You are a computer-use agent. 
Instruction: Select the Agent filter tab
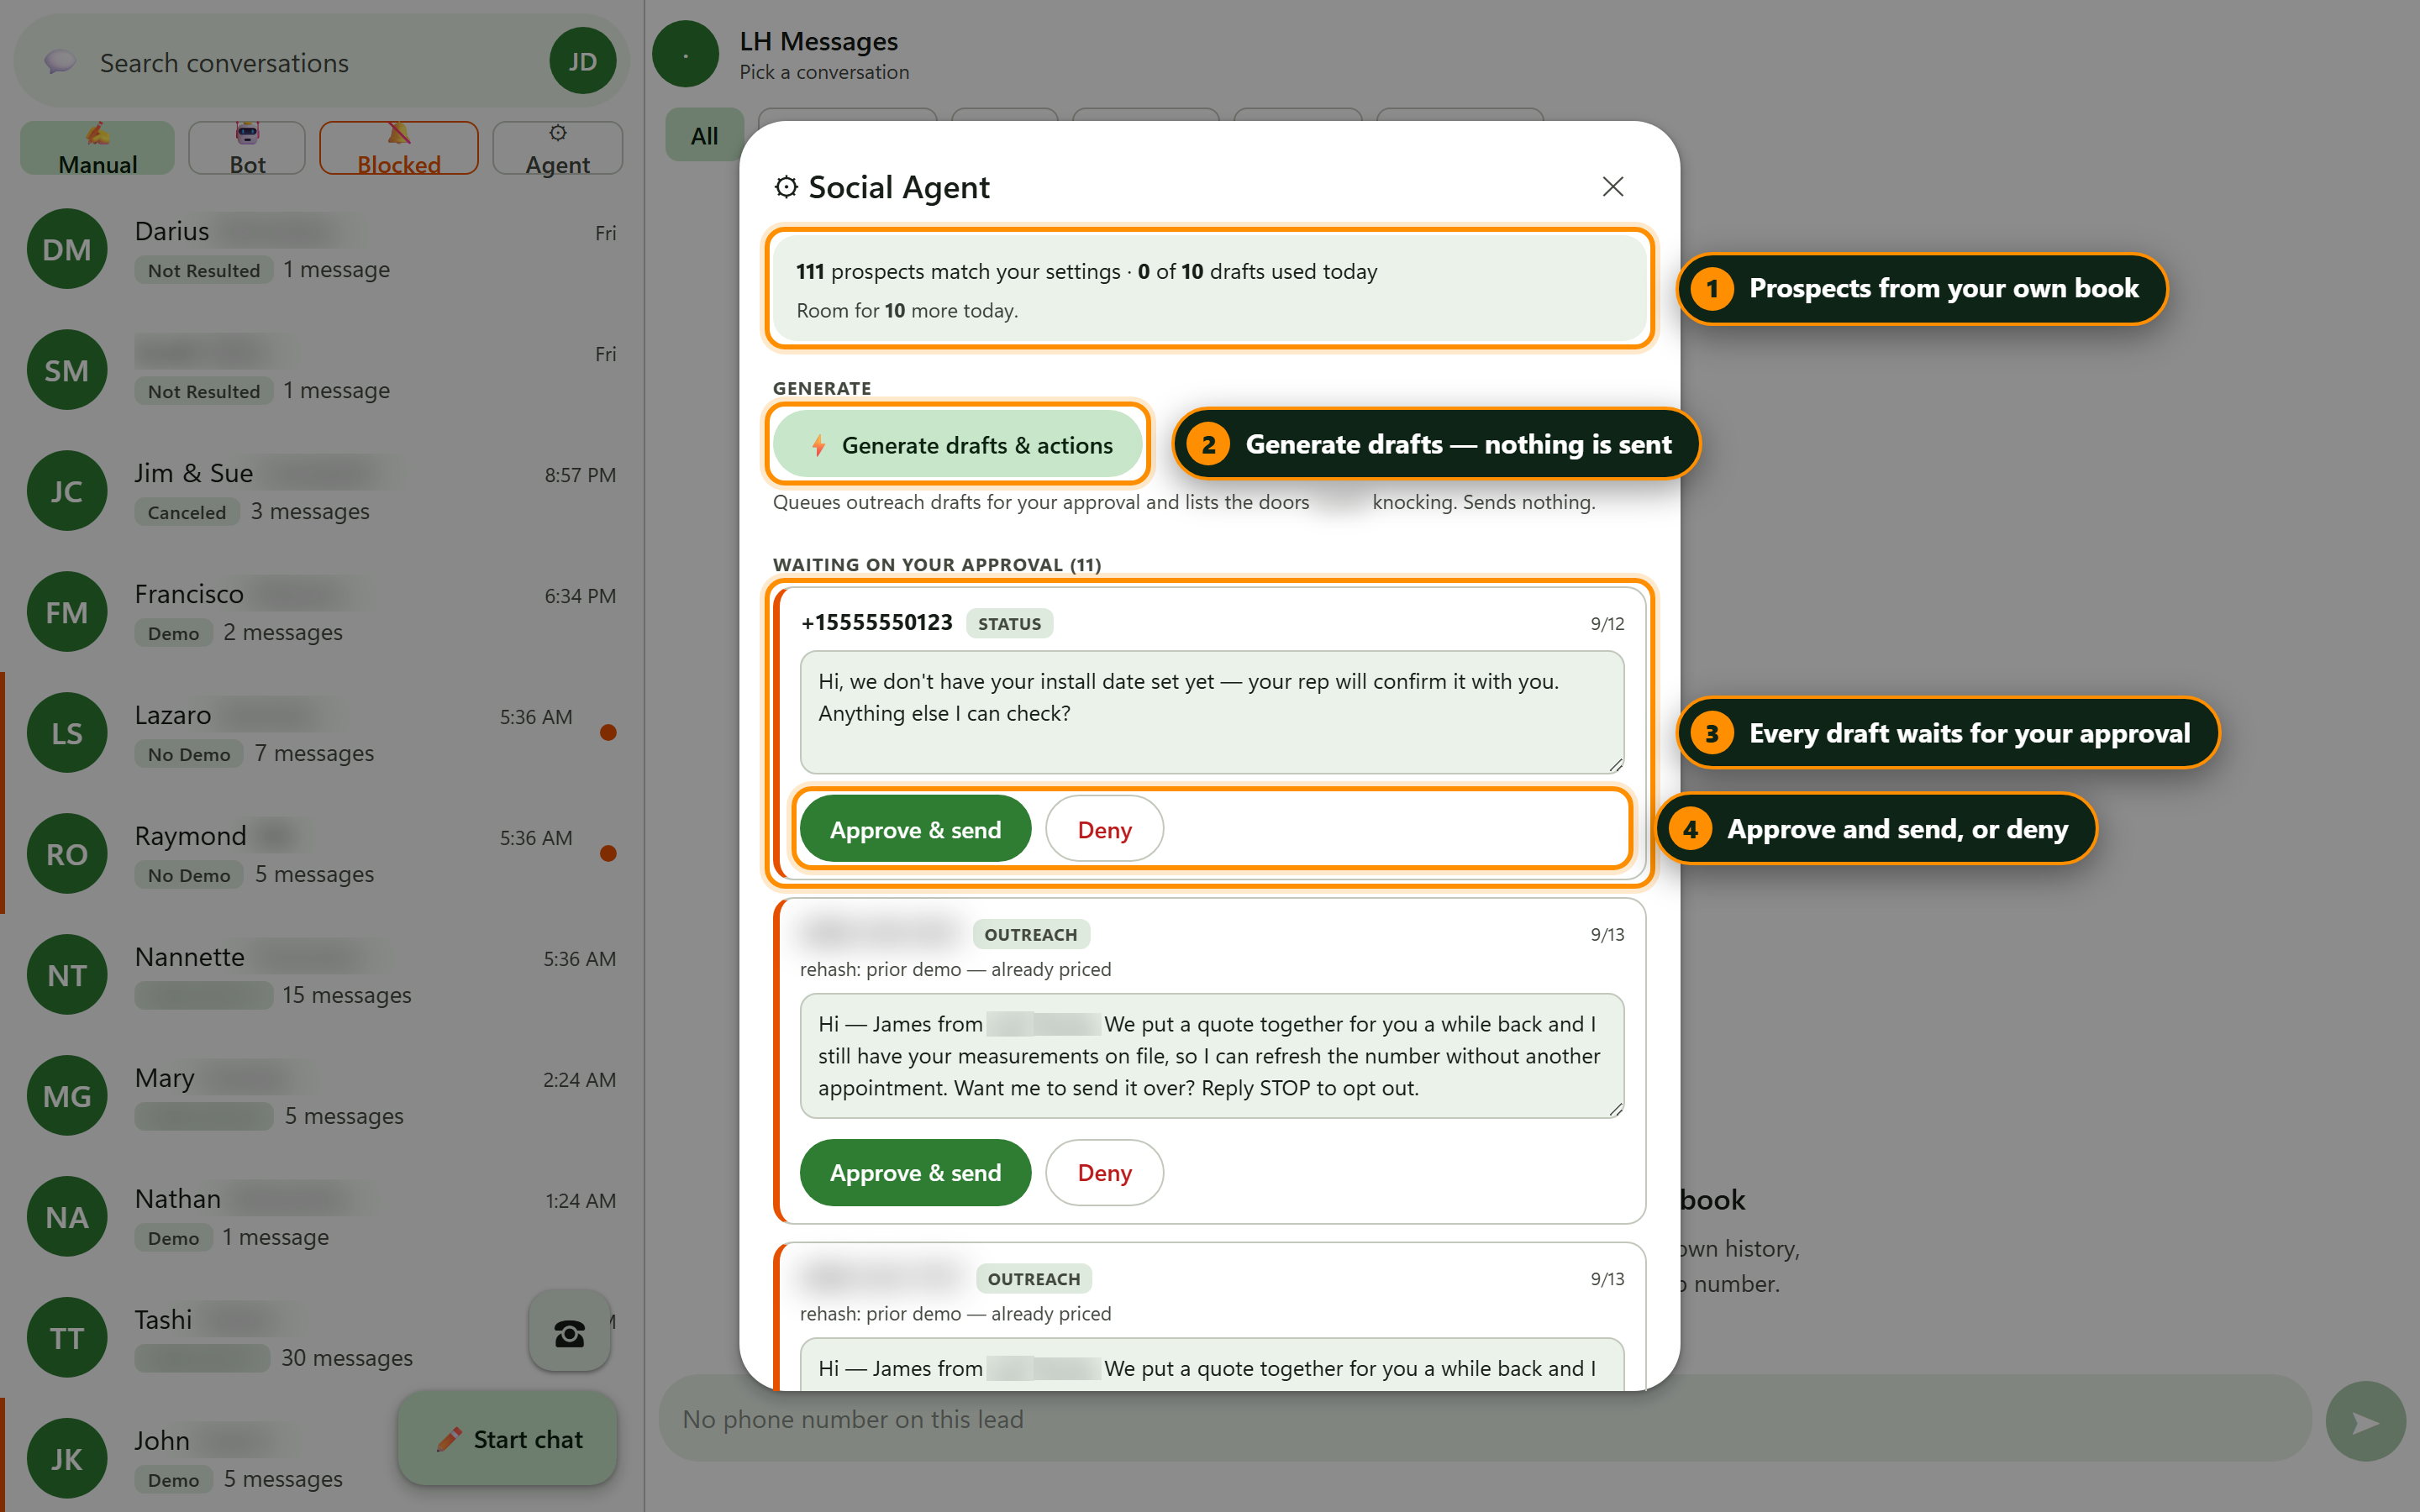tap(558, 148)
